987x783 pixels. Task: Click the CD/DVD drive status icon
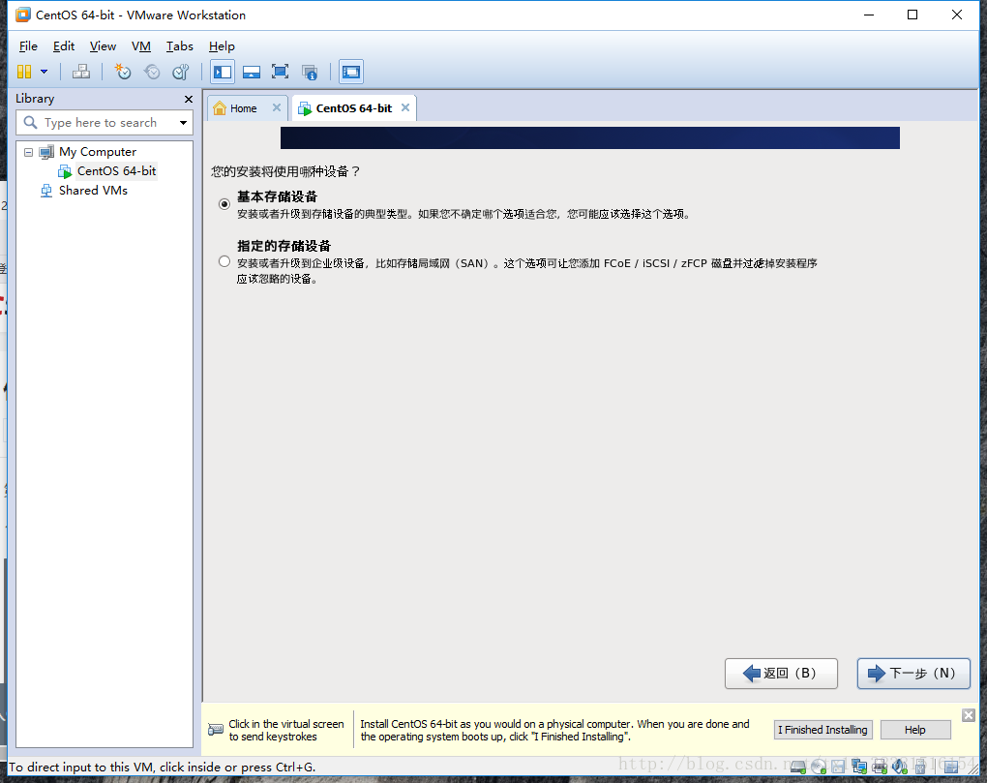819,767
